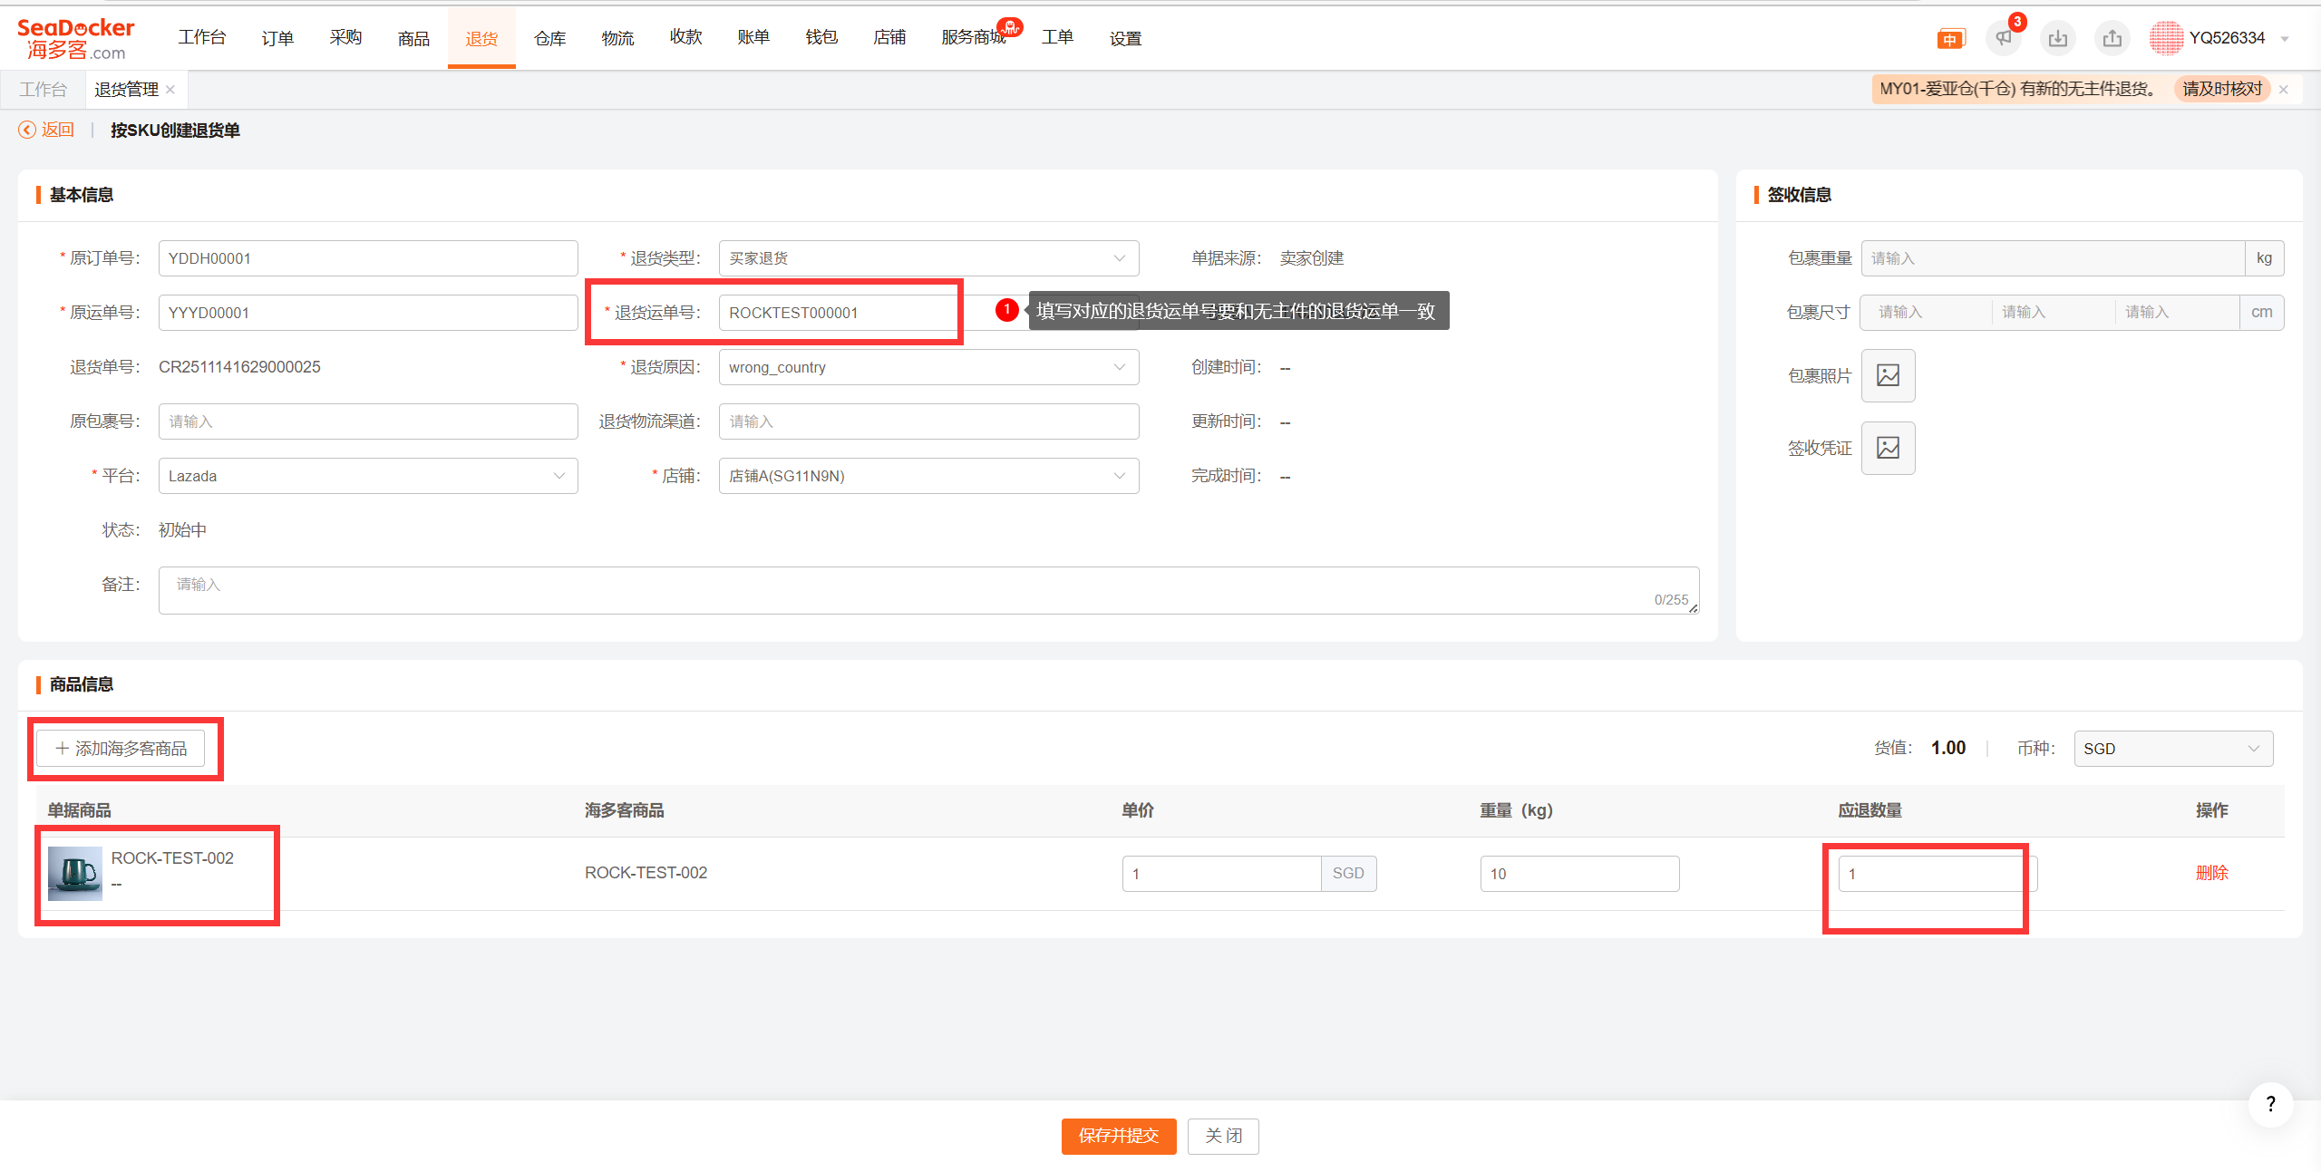Click the orange language switch icon
This screenshot has height=1172, width=2321.
[1949, 39]
